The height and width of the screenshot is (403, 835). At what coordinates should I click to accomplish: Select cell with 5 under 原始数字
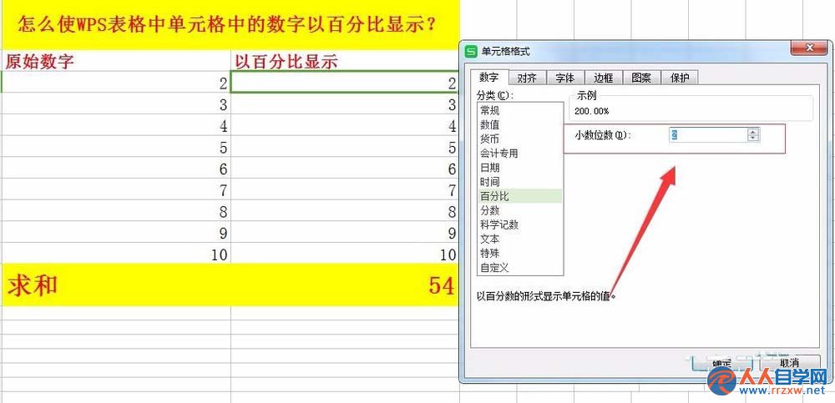click(x=117, y=147)
